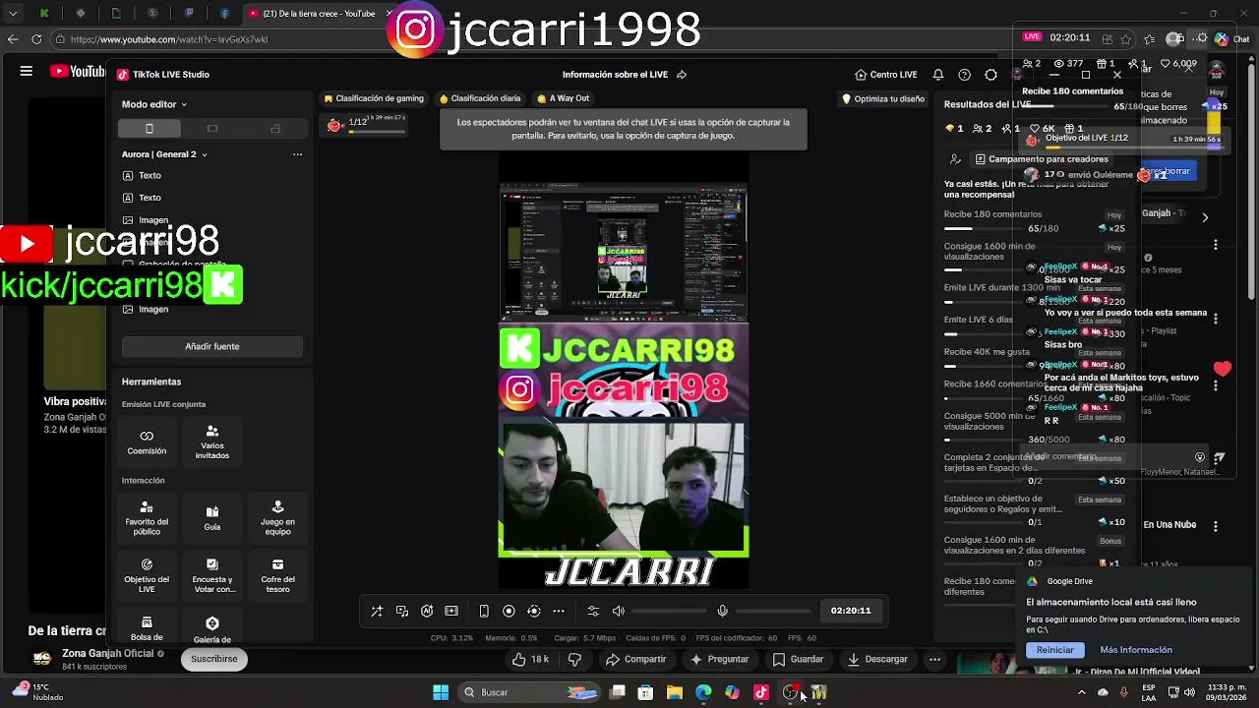Open Clasificación diaria tab

tap(480, 98)
